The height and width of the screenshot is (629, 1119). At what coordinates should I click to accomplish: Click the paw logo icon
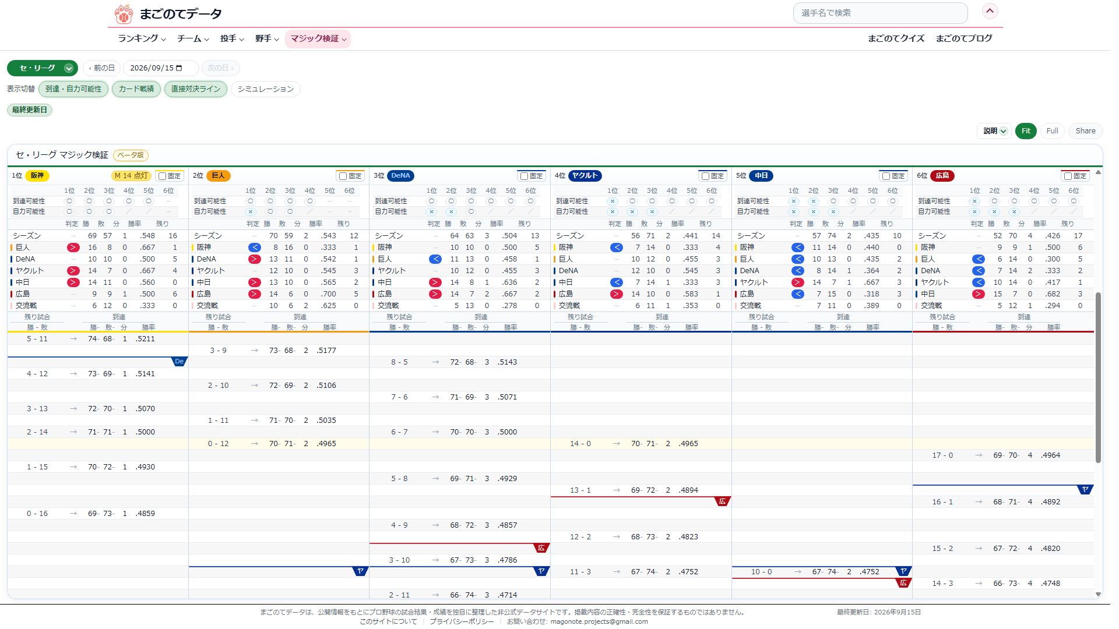[x=124, y=13]
